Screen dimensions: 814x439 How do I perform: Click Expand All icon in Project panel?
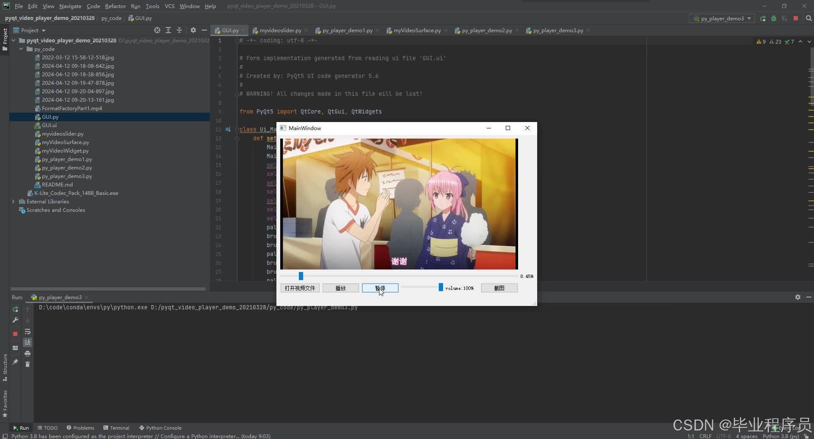click(x=168, y=30)
